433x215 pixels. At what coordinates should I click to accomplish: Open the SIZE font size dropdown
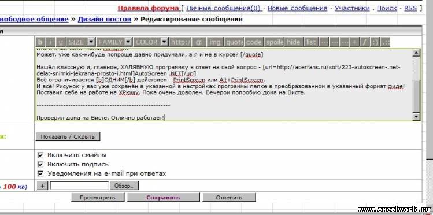pyautogui.click(x=81, y=42)
